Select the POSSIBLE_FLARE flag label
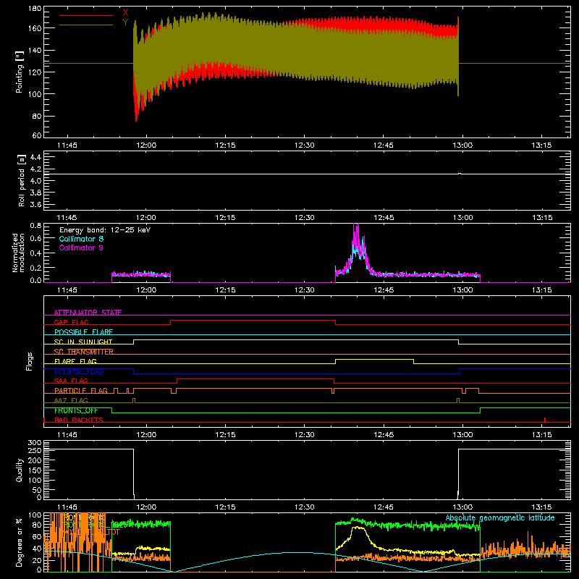The image size is (579, 579). [x=83, y=332]
